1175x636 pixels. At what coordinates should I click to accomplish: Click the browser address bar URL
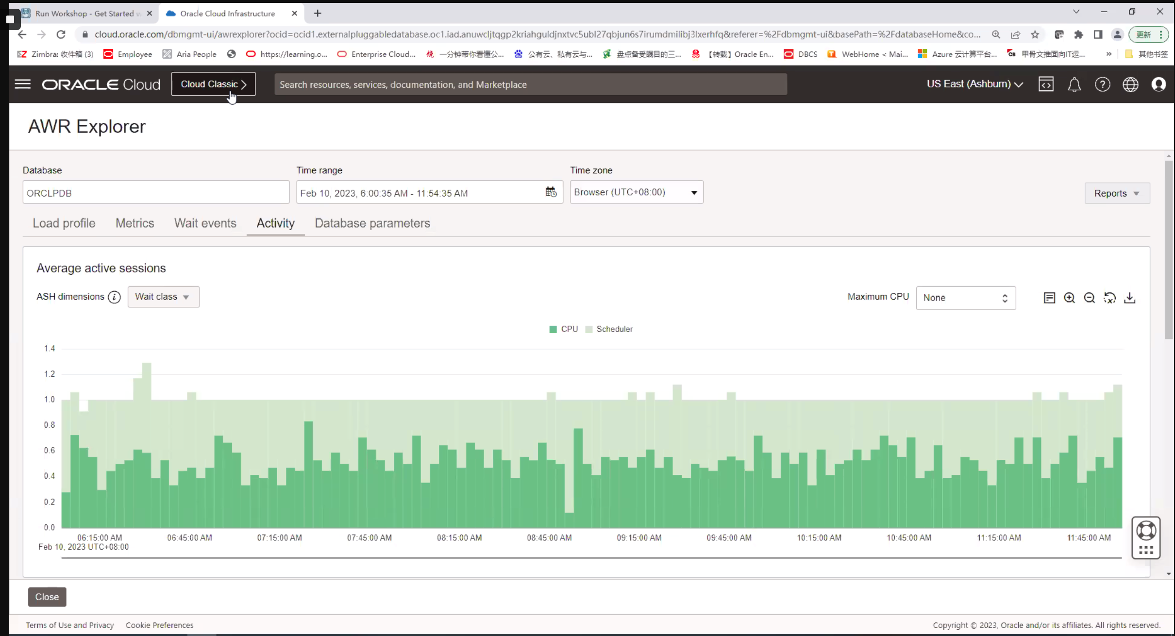point(537,34)
